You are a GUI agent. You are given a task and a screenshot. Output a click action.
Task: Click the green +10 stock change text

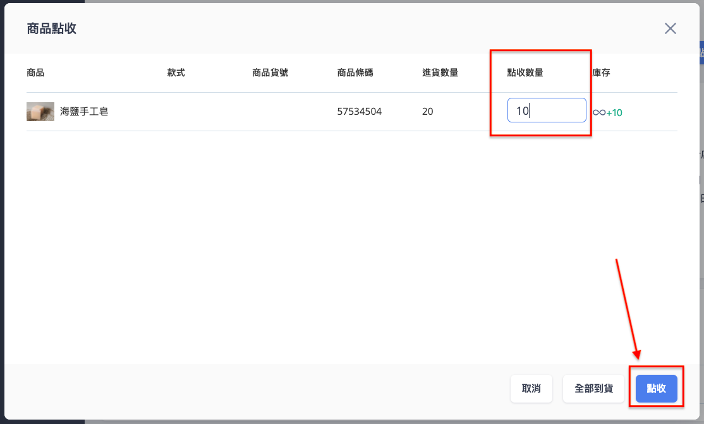[x=614, y=113]
